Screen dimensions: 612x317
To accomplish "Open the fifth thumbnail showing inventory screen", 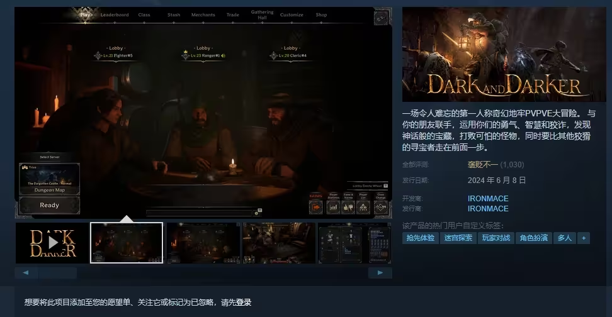I will (354, 243).
